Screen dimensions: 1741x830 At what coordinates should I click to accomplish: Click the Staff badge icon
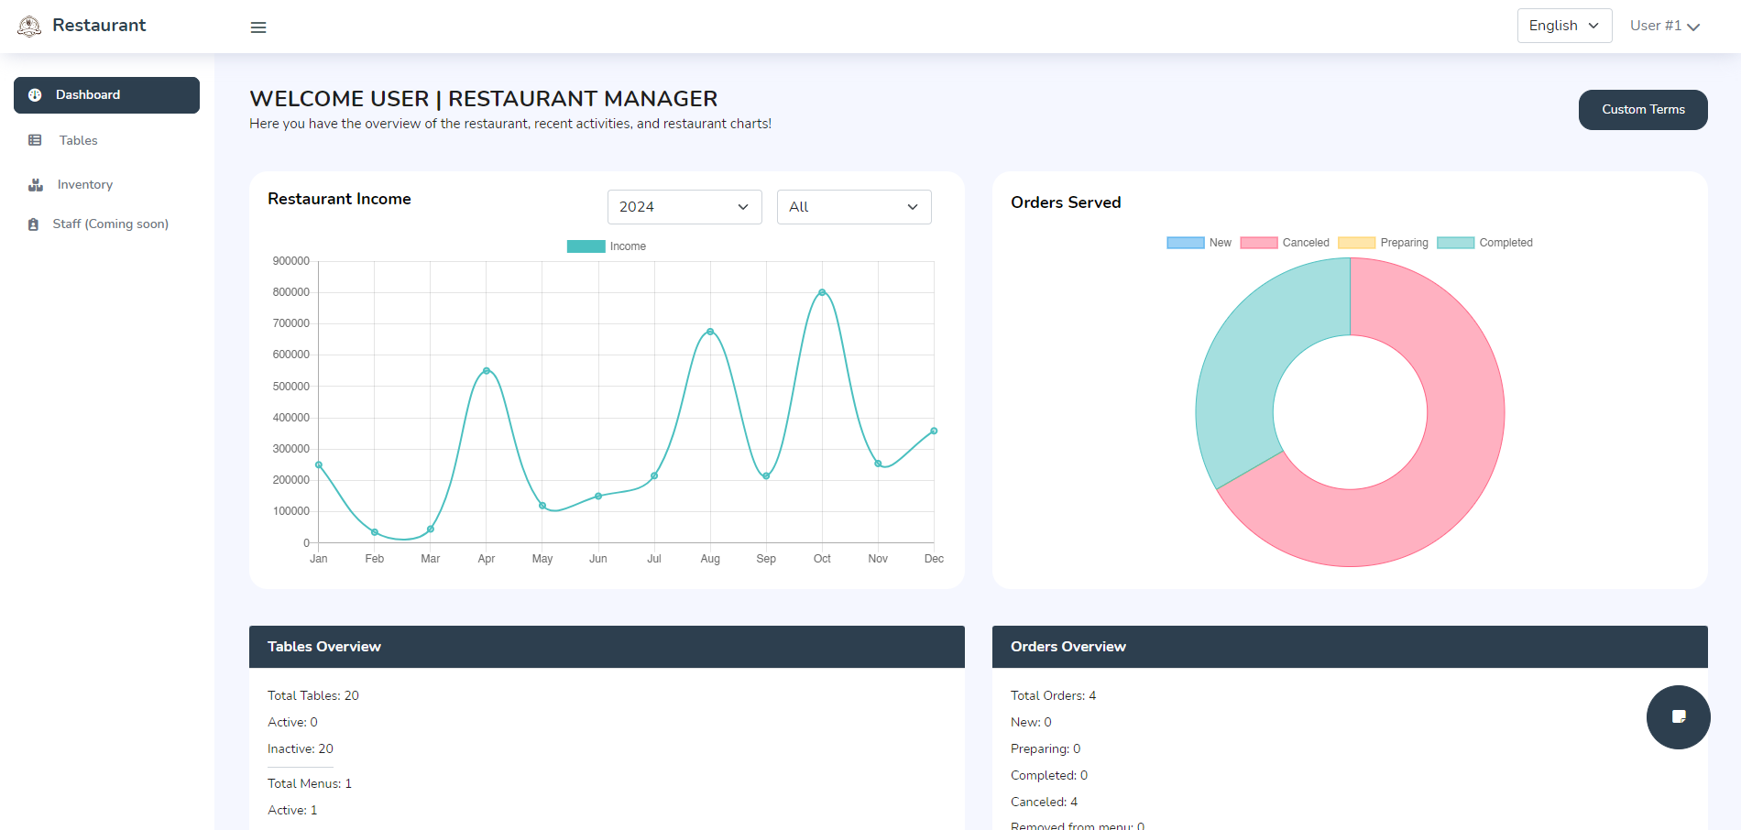point(34,224)
